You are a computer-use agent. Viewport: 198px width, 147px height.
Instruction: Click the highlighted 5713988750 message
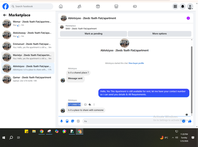click(74, 105)
